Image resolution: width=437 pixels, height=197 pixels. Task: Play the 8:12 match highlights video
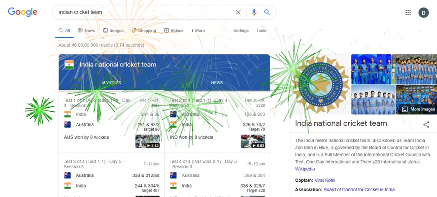tap(147, 141)
